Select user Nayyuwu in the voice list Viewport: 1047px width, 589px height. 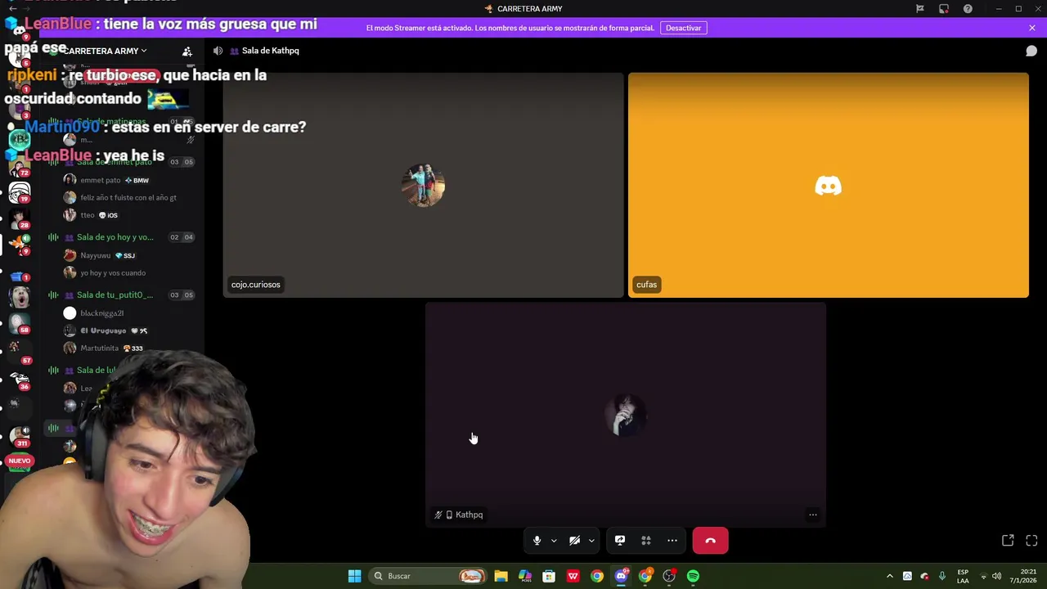(x=98, y=255)
